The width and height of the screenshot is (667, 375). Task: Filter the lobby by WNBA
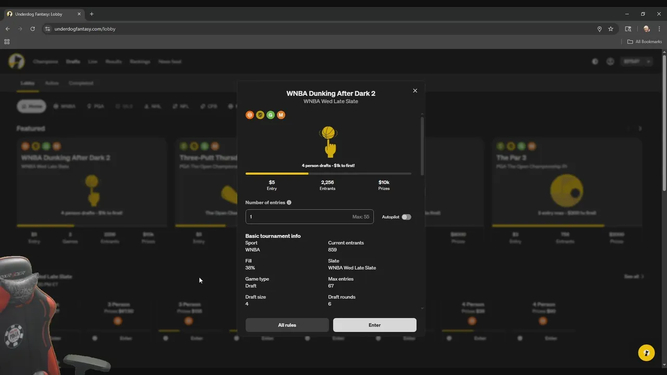[x=65, y=106]
